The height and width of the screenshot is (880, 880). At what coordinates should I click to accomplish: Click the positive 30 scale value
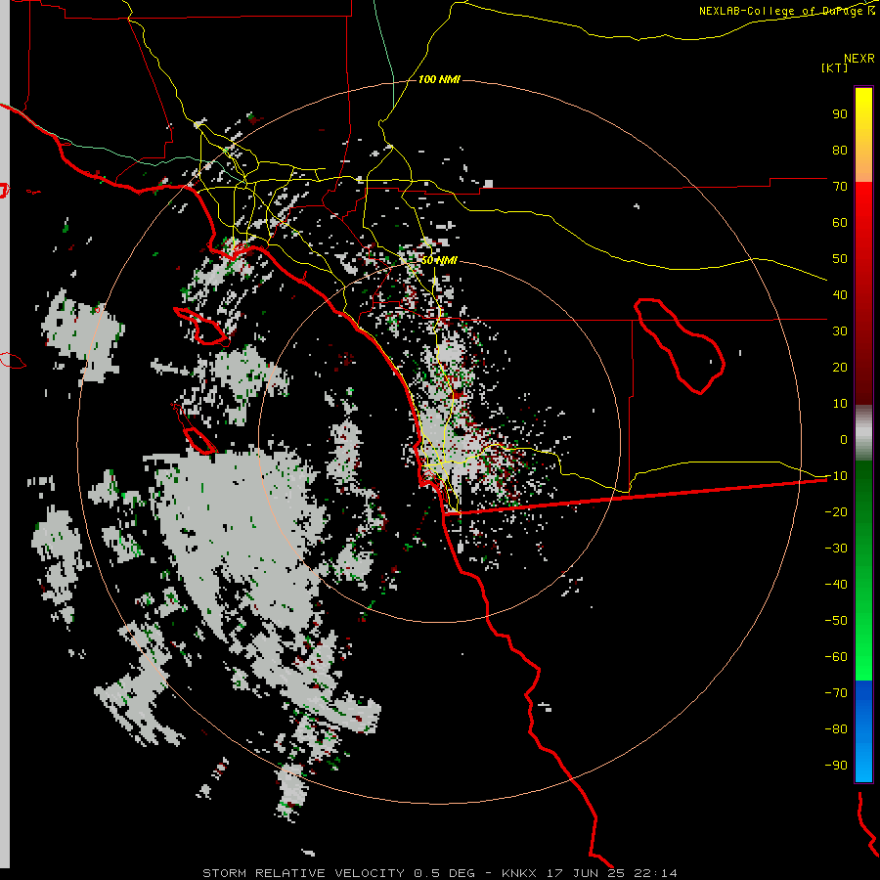tap(840, 331)
